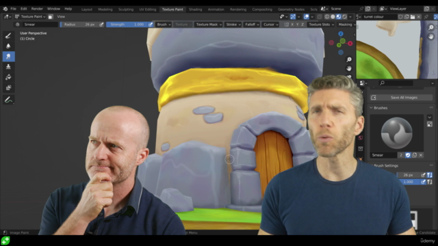Click image editor zoom magnifier icon
Viewport: 438px width, 246px height.
[431, 27]
